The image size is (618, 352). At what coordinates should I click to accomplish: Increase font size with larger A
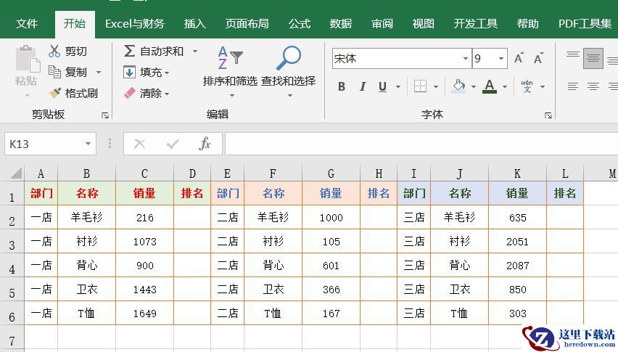pyautogui.click(x=519, y=58)
